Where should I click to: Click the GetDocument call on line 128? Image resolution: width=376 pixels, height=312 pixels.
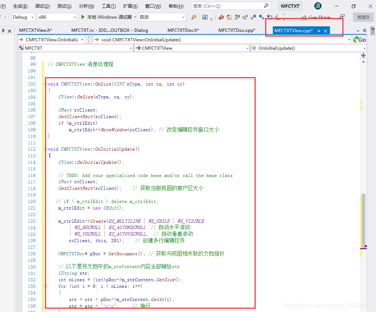[125, 254]
